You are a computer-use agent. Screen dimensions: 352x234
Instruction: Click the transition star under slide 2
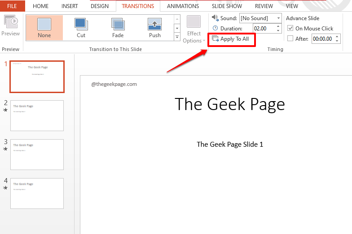(5, 110)
